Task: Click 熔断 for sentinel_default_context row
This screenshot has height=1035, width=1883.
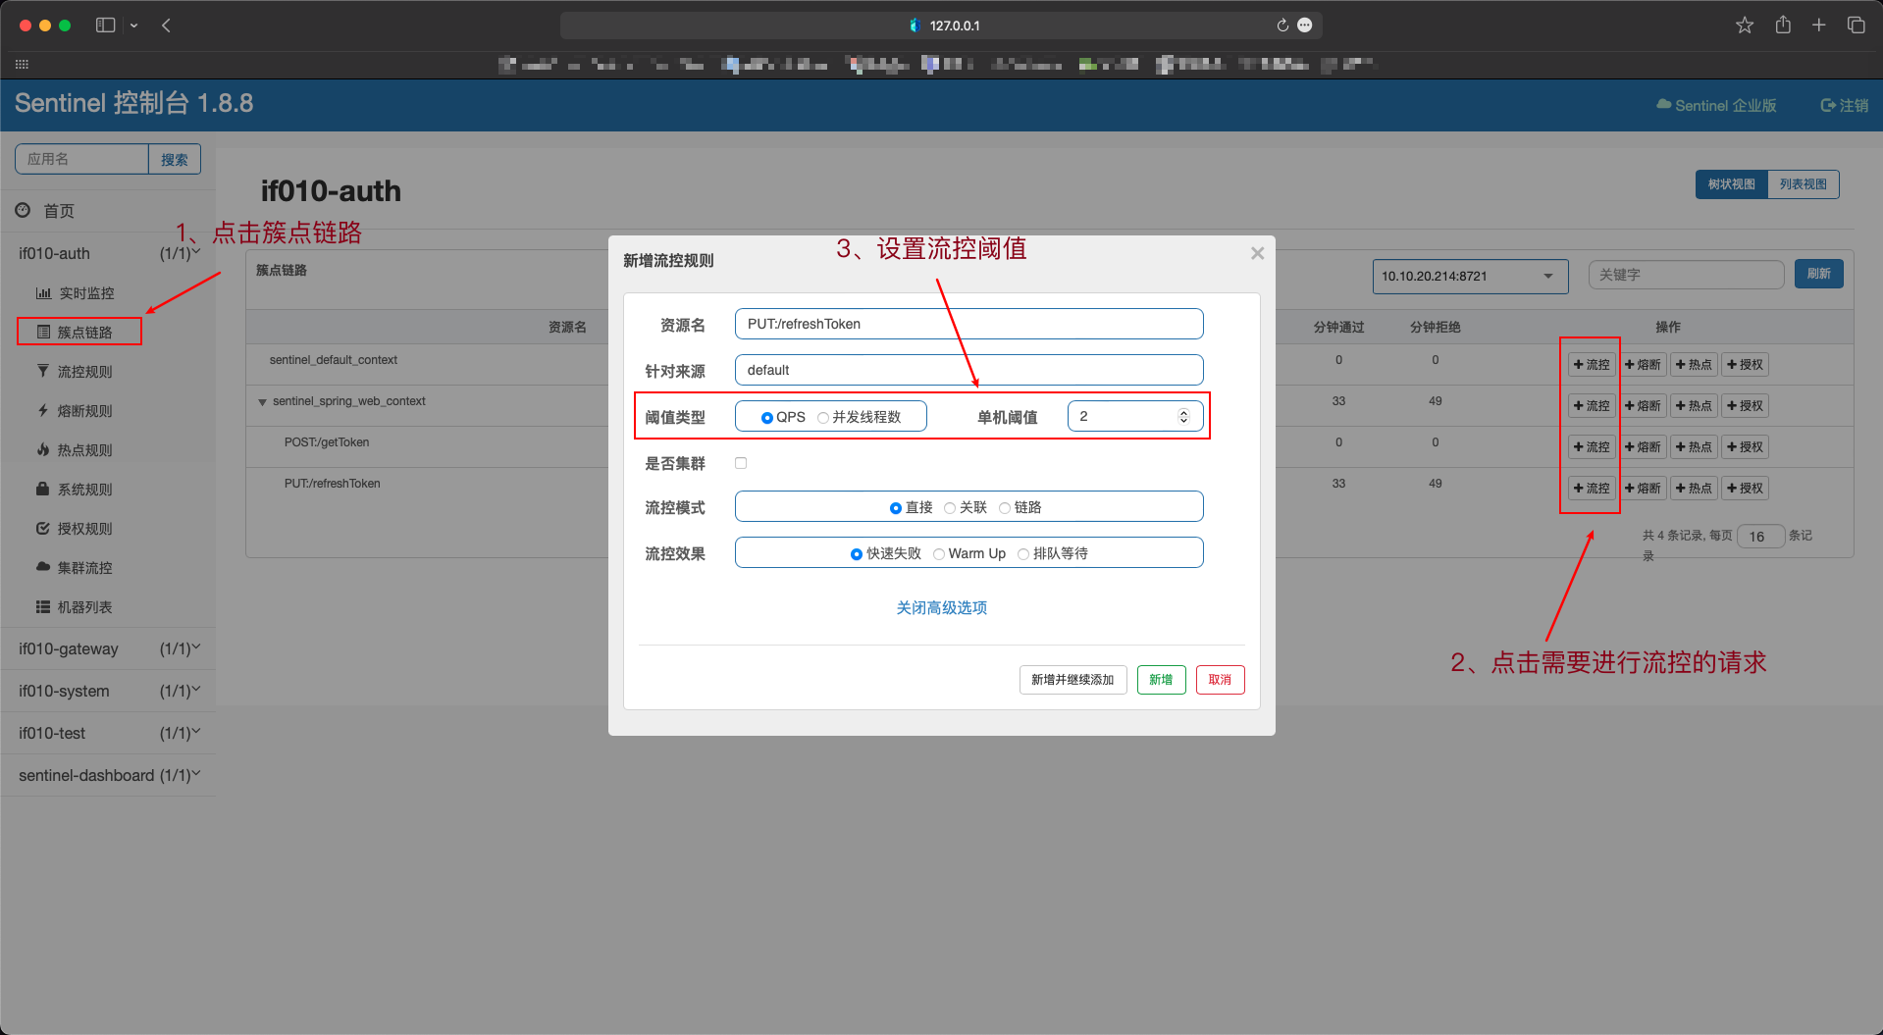Action: pyautogui.click(x=1643, y=364)
